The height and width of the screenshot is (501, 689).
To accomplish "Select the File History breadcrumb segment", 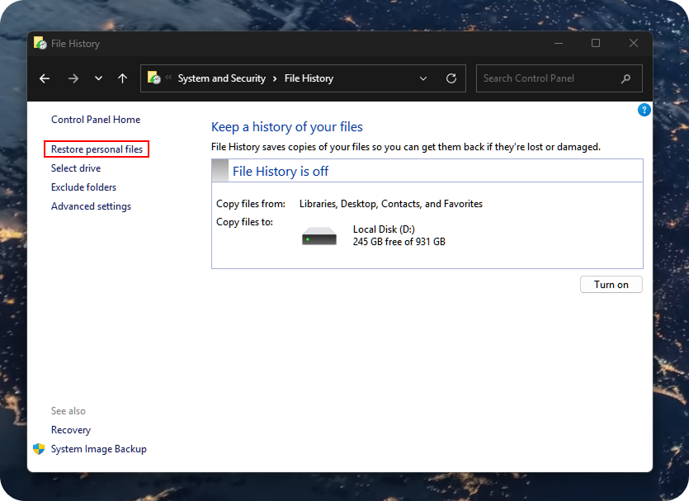I will pos(309,78).
